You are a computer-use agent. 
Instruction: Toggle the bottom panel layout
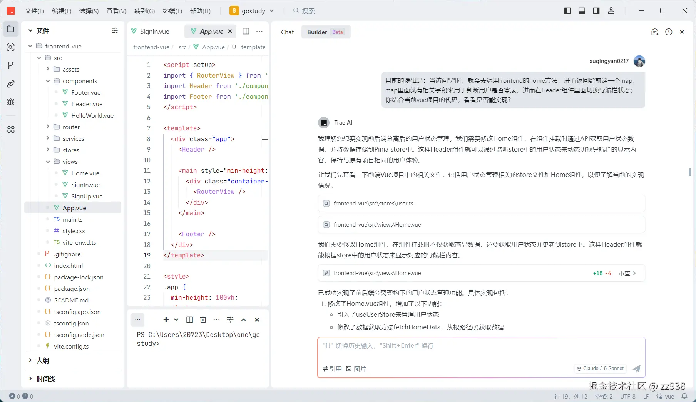coord(582,11)
